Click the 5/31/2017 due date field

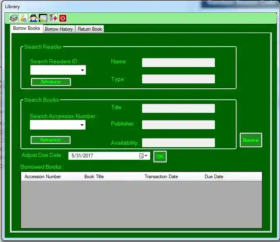[x=109, y=156]
